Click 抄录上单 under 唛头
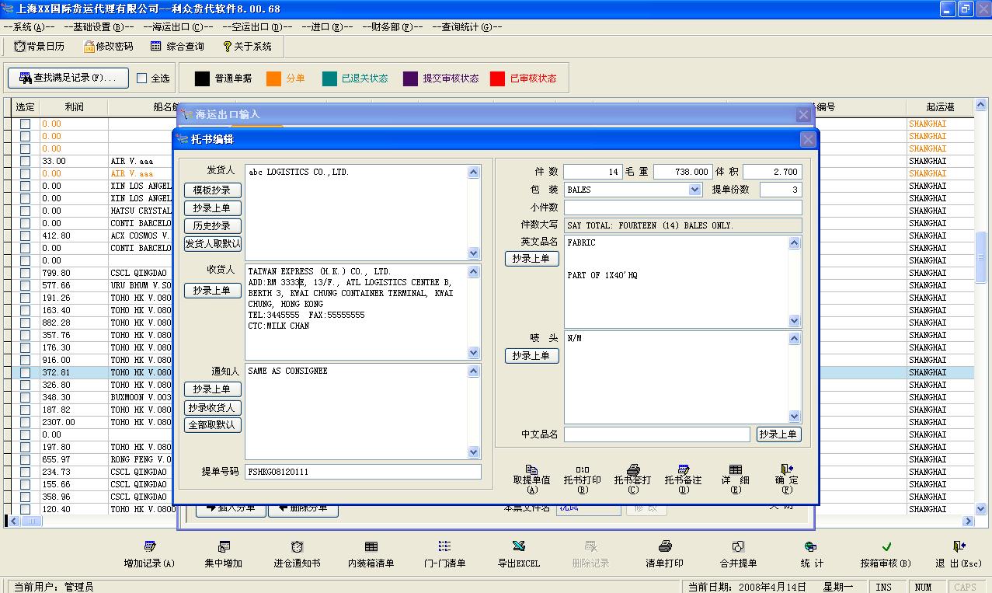Image resolution: width=992 pixels, height=593 pixels. coord(531,356)
